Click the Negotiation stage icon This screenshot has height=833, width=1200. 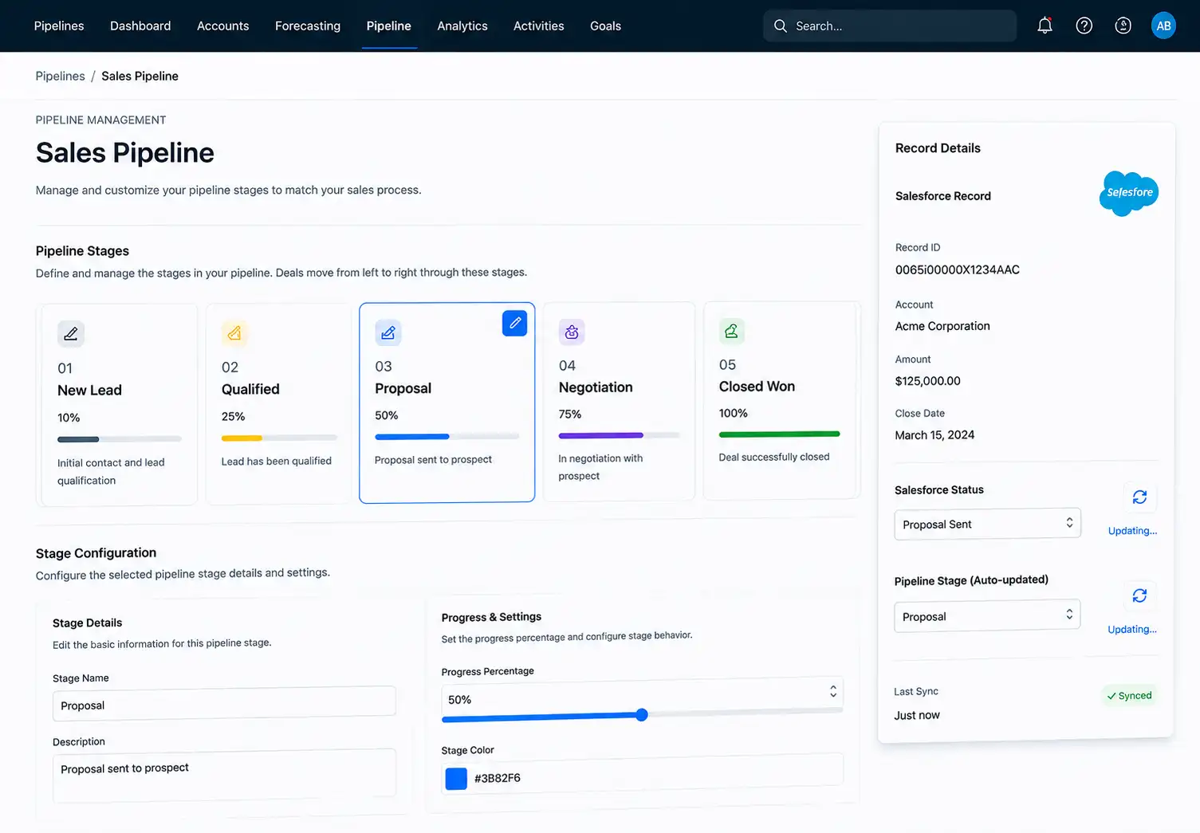coord(572,332)
